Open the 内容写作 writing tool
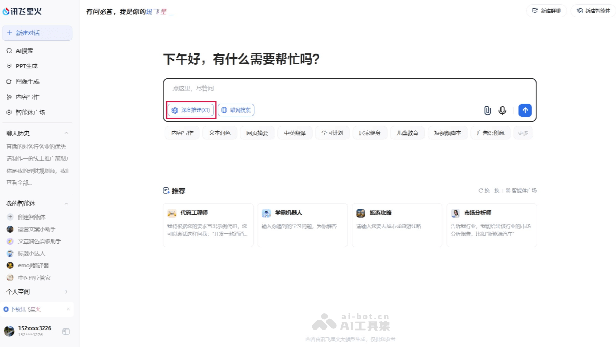The image size is (616, 347). (23, 97)
